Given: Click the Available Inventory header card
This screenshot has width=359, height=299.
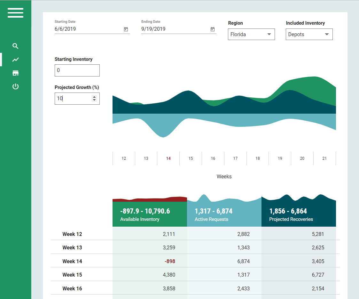Looking at the screenshot, I should click(x=150, y=214).
